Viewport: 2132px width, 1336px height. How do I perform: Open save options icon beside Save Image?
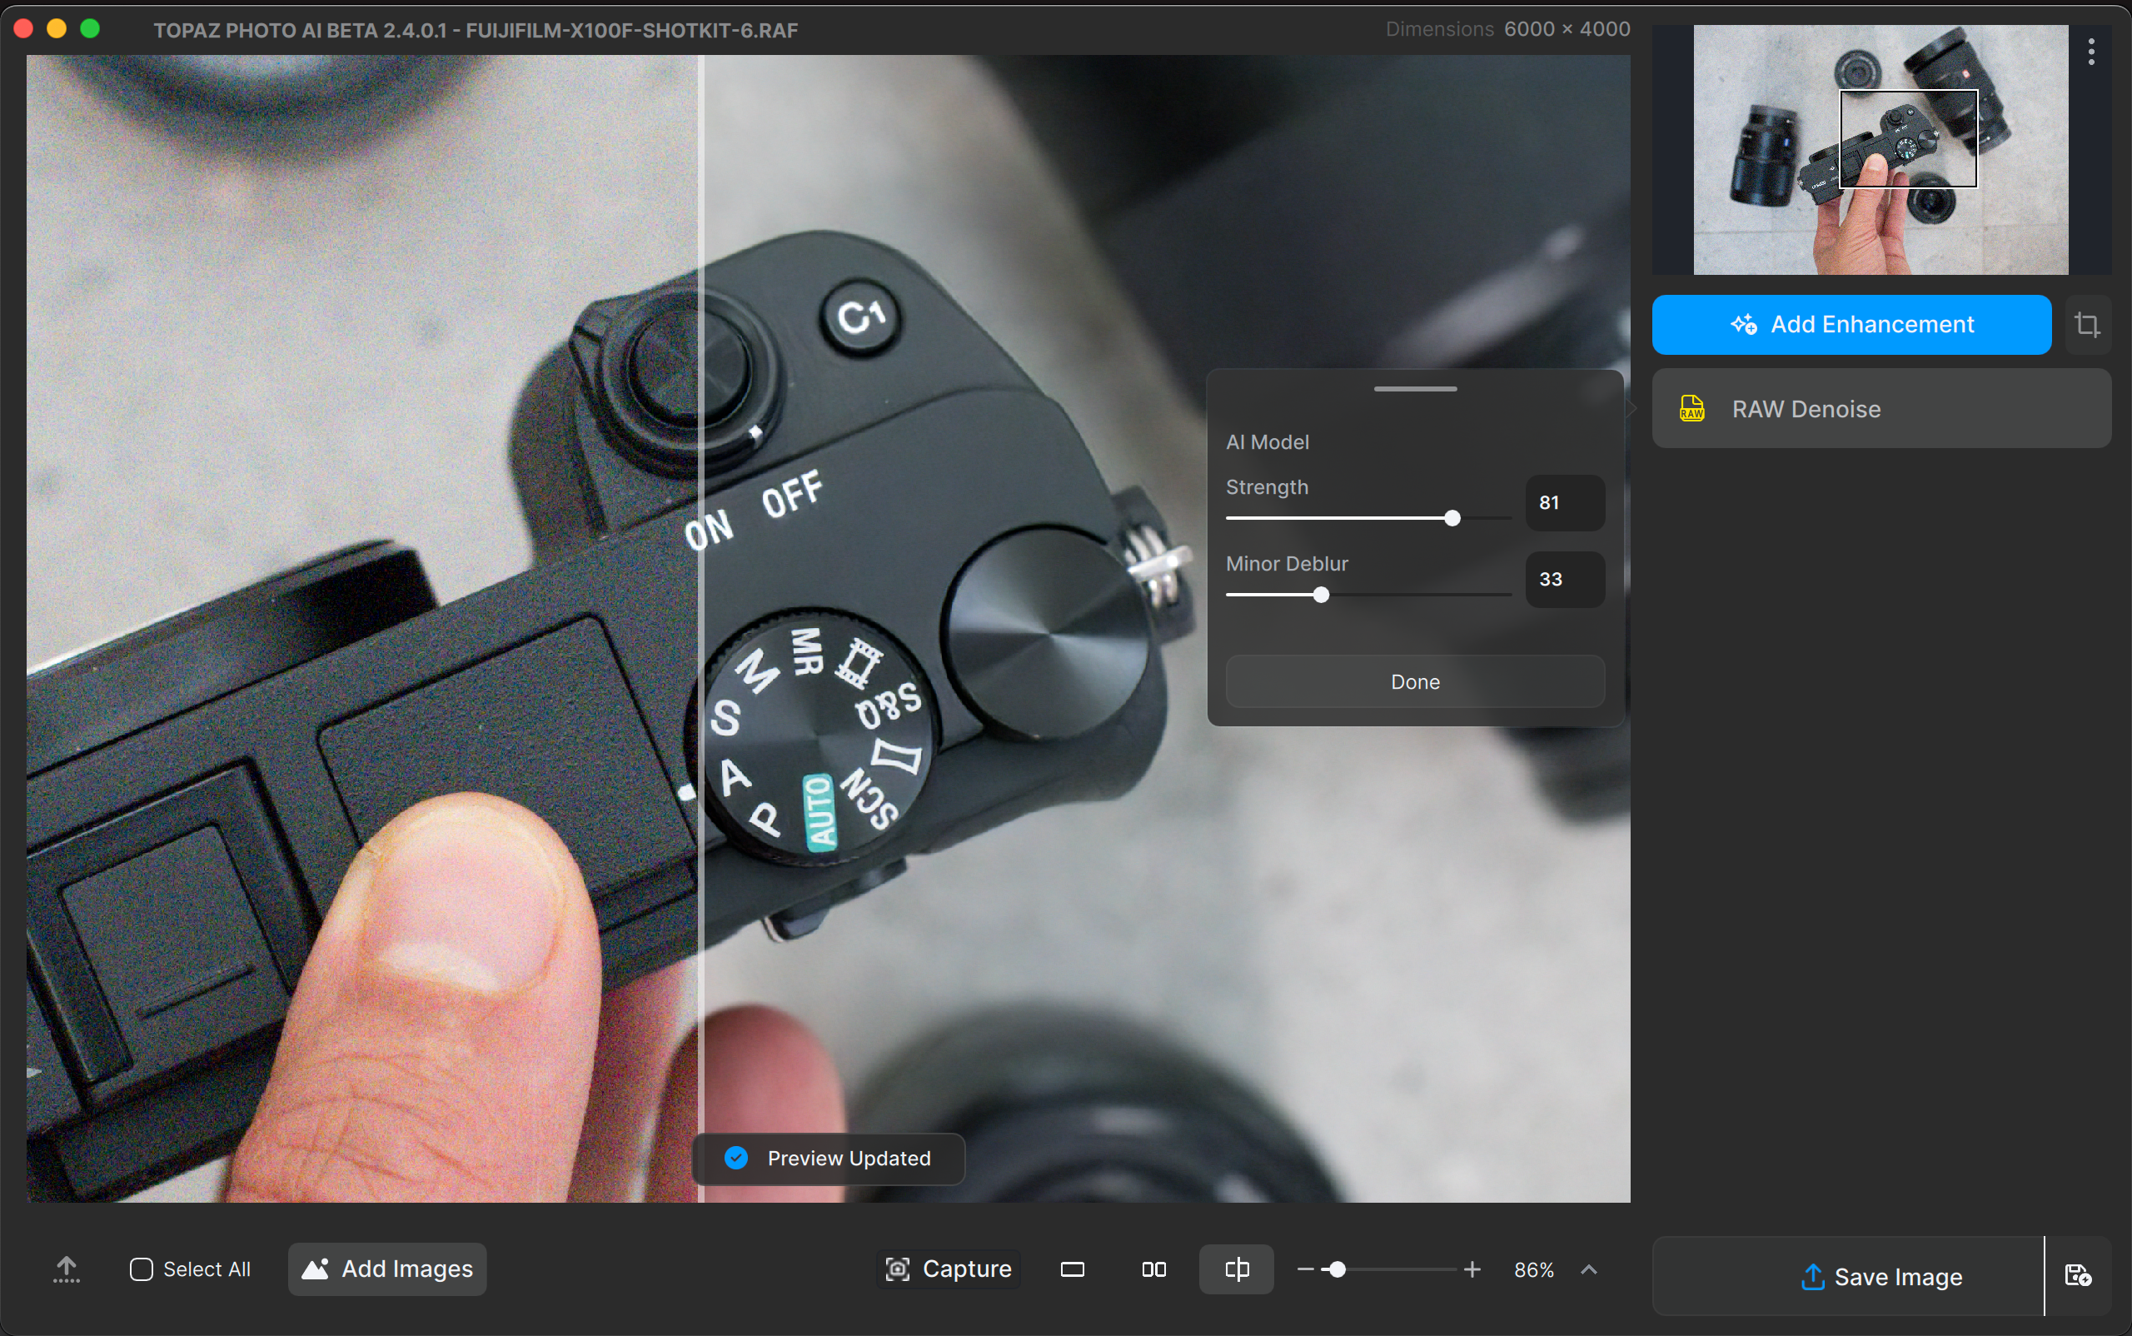(x=2077, y=1276)
